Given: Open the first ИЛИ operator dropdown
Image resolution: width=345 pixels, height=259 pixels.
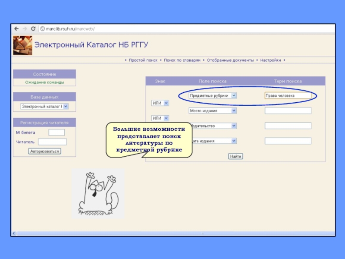Looking at the screenshot, I should [x=160, y=103].
